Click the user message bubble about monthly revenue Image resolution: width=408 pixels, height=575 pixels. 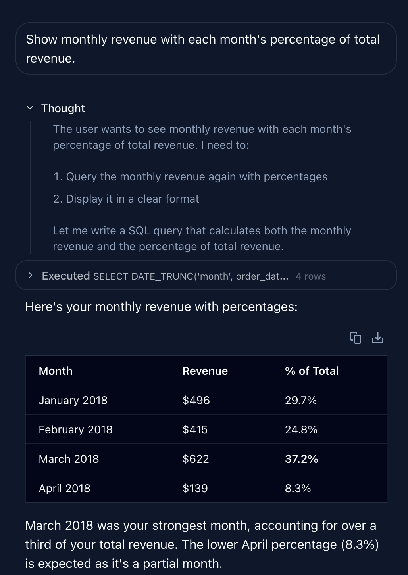(x=206, y=48)
